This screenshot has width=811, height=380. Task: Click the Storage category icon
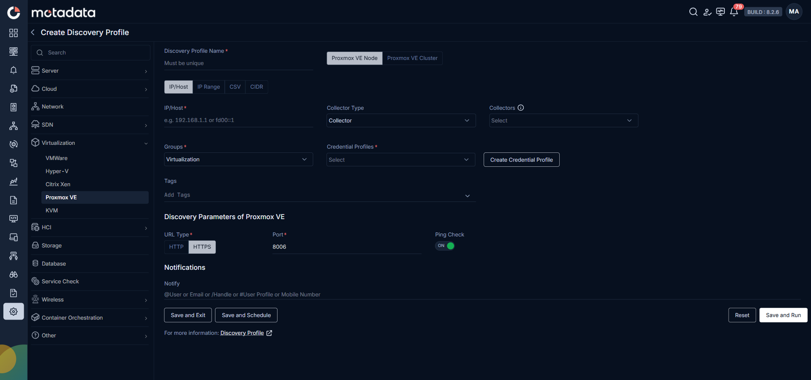point(35,245)
